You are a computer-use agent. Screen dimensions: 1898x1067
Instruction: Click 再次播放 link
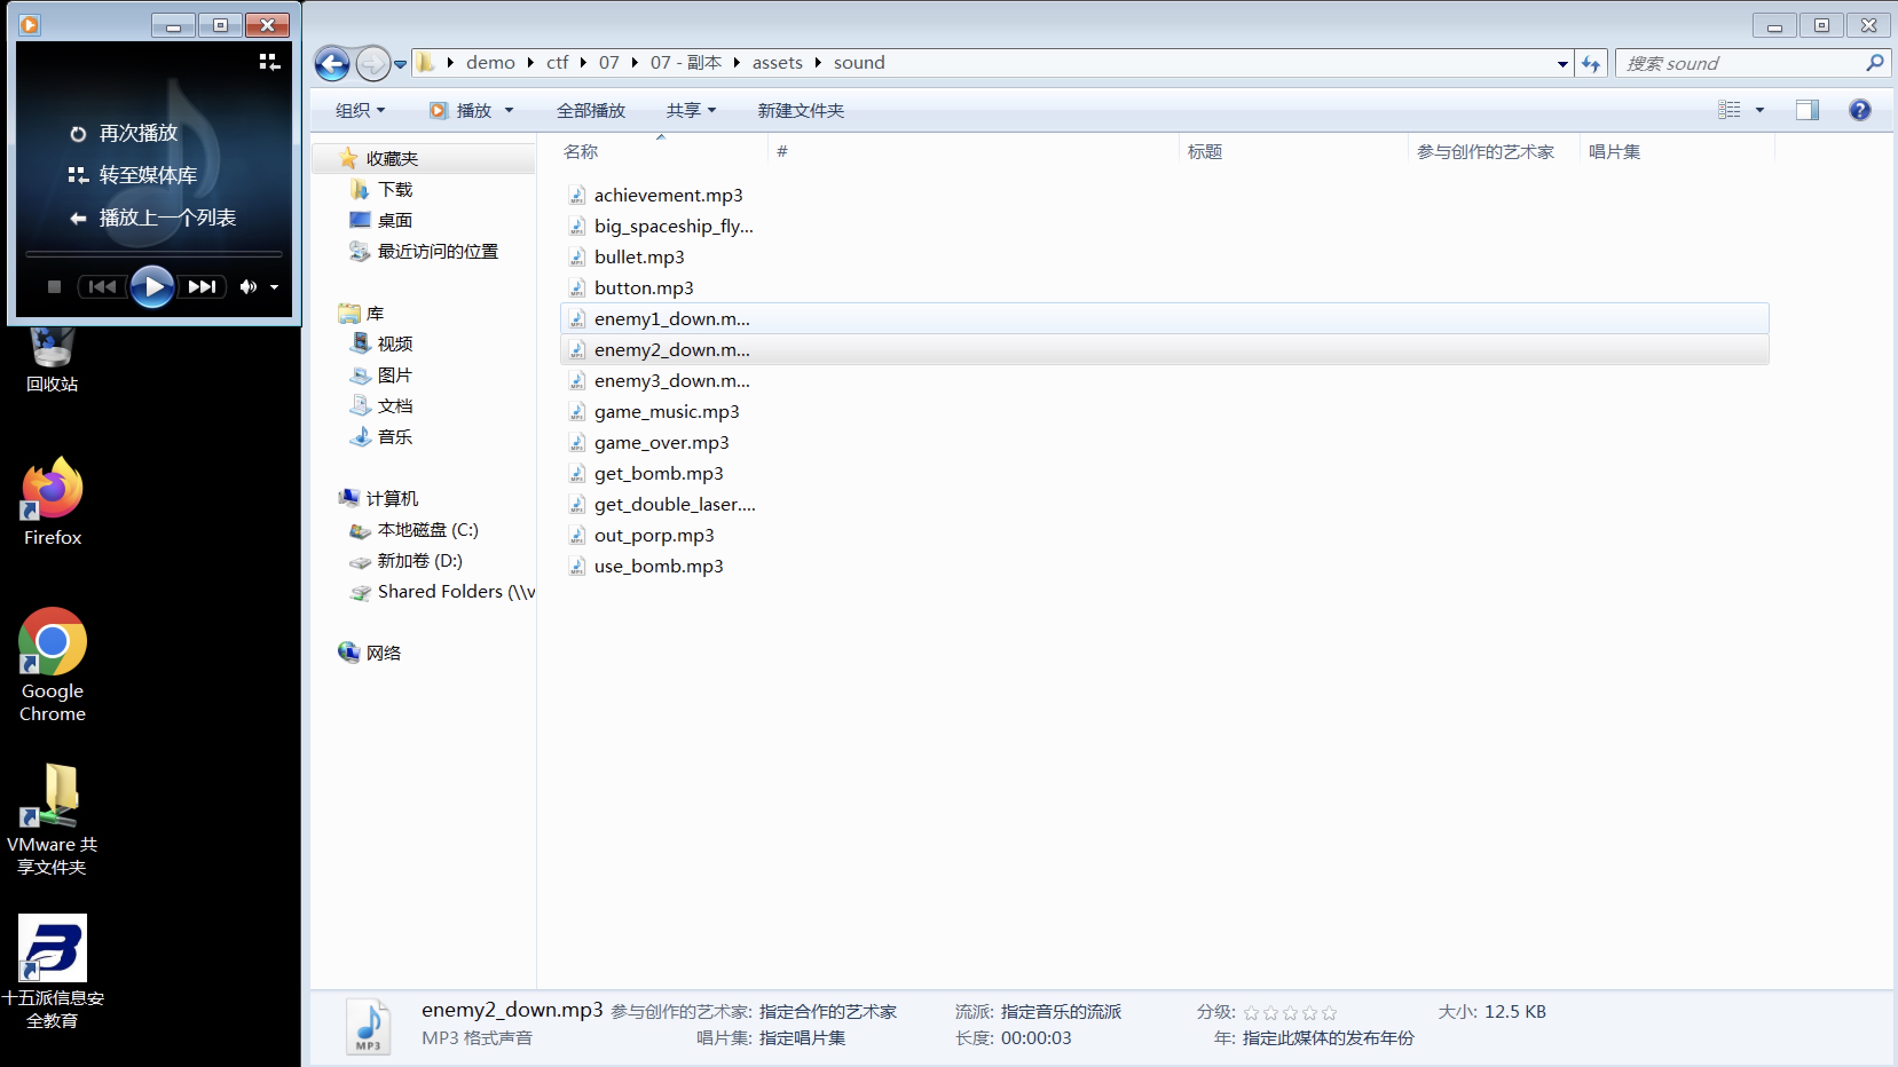[x=137, y=133]
